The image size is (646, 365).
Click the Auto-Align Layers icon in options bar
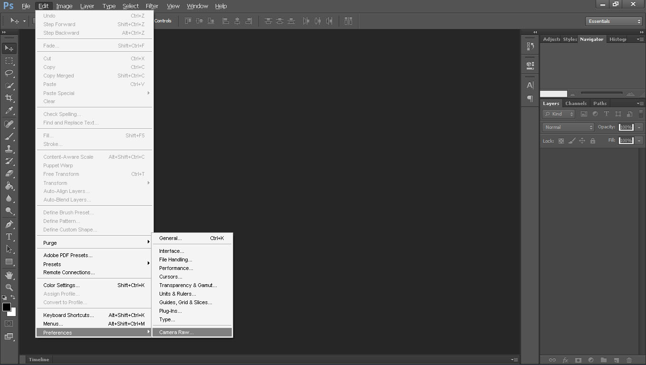[348, 21]
